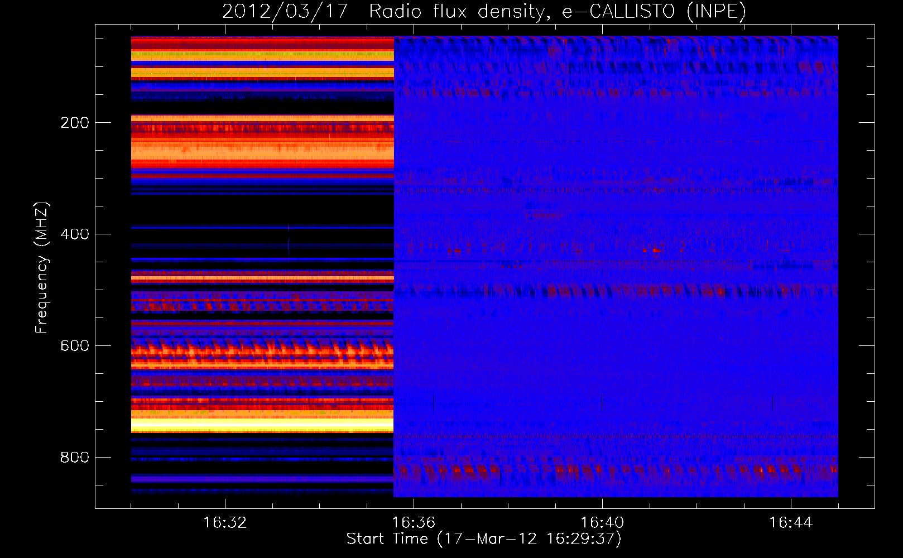Screen dimensions: 903x558
Task: Click the 'Start Time (17-Mar-12 16:29:37)' label
Action: click(x=484, y=539)
